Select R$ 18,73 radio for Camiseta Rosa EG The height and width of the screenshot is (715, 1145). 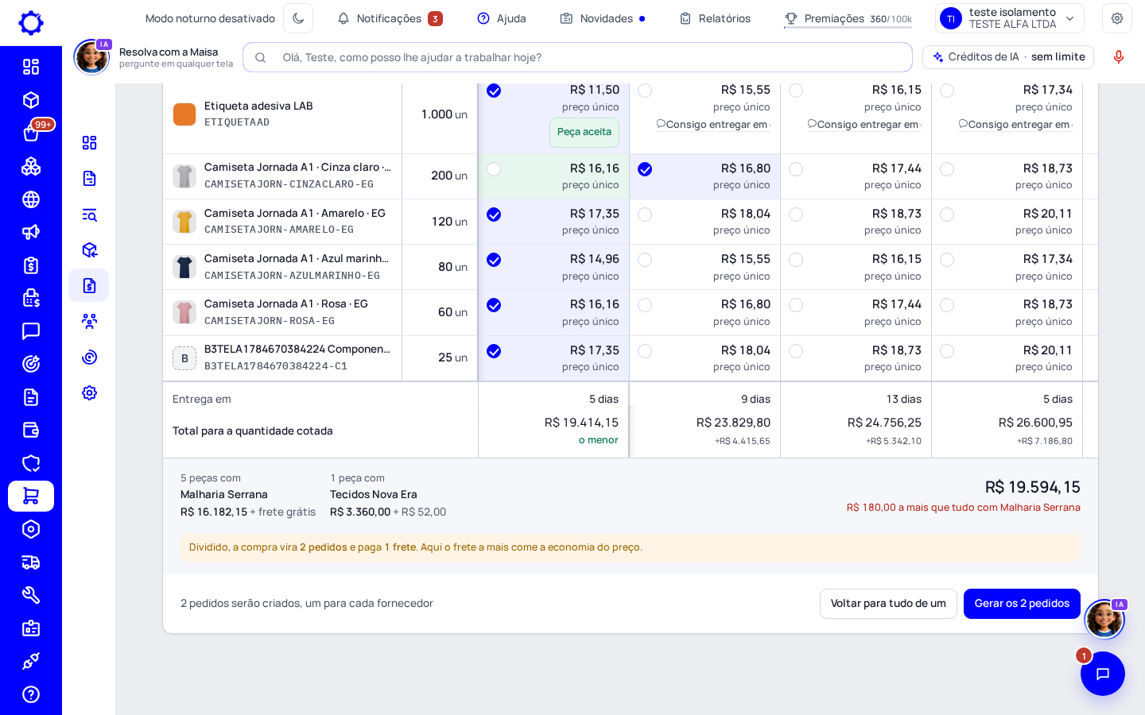click(947, 305)
